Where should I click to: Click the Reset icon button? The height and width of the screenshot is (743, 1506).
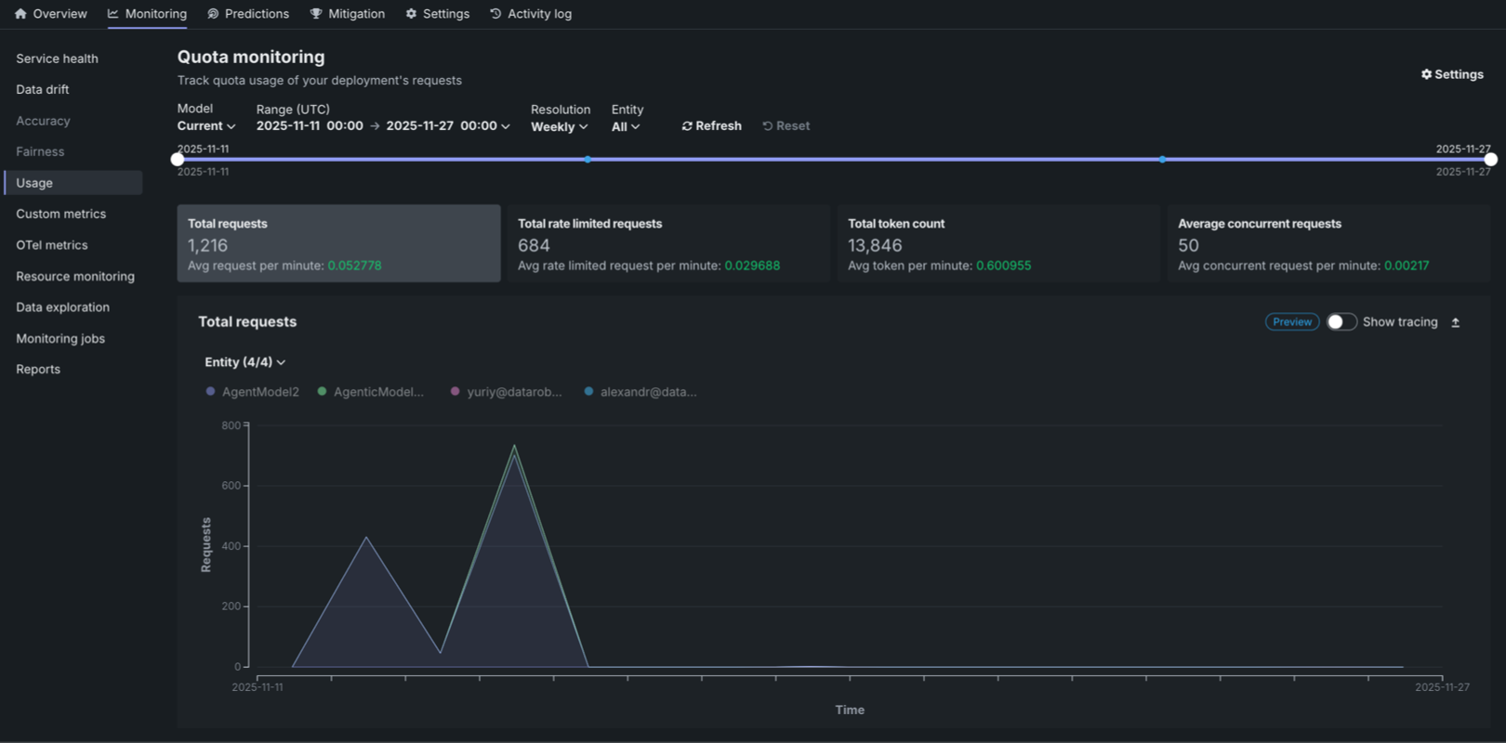(768, 126)
